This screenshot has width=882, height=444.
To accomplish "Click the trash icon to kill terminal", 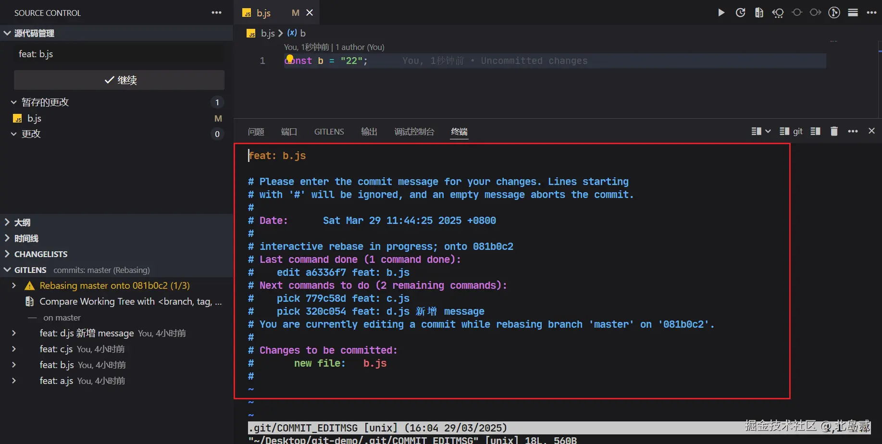I will [x=834, y=131].
